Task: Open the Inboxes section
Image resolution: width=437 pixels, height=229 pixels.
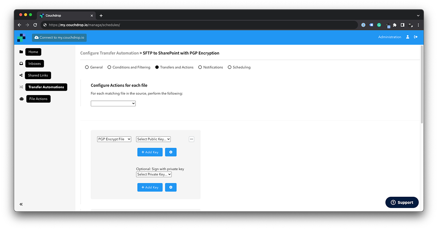Action: coord(34,64)
